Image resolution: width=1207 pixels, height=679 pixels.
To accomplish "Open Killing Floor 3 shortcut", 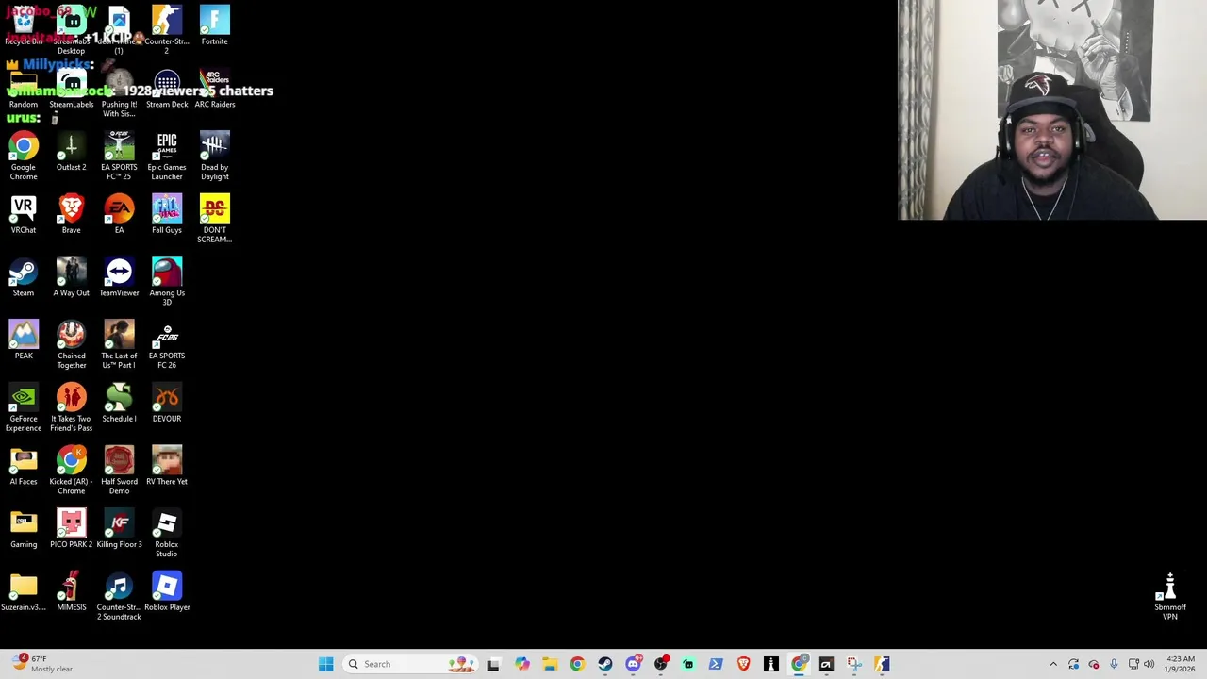I will coord(119,529).
